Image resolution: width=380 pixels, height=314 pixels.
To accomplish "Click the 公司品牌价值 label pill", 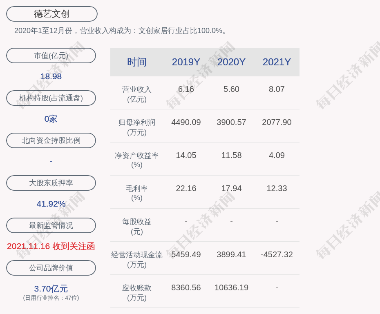I will 51,268.
